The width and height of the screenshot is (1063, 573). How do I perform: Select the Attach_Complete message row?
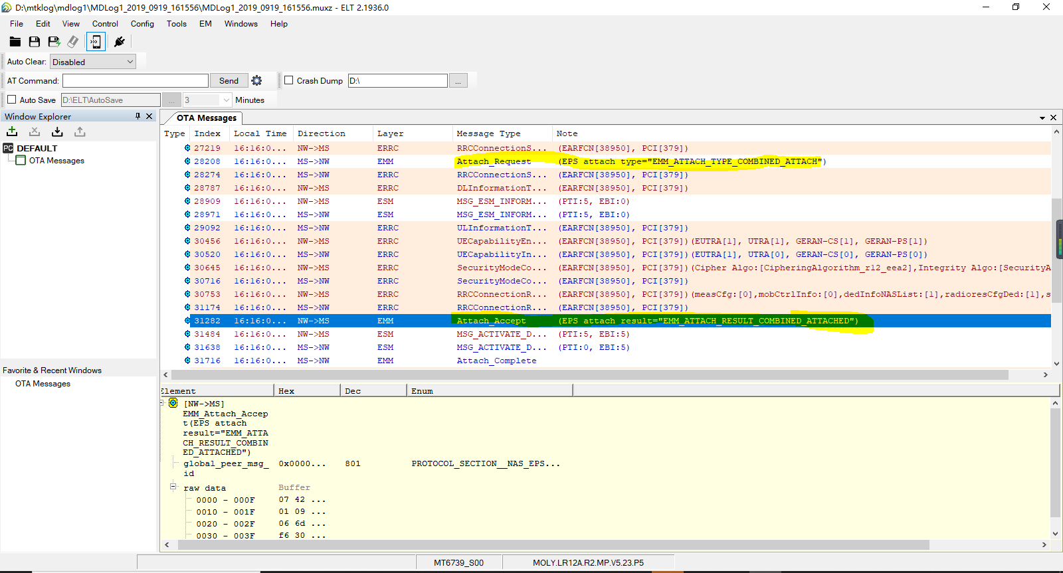pos(606,361)
